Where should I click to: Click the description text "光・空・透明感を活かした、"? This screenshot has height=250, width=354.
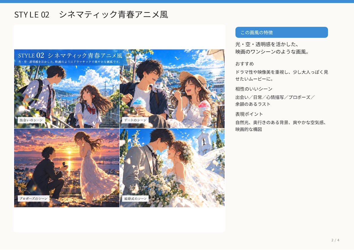[x=267, y=44]
